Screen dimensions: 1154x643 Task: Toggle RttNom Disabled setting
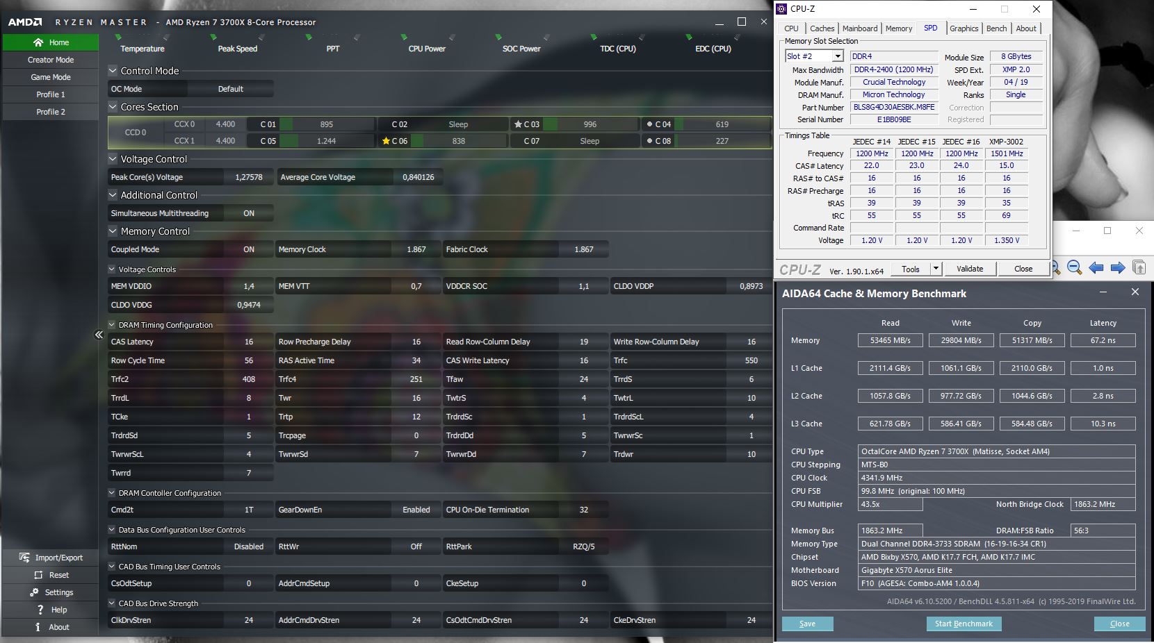click(249, 546)
